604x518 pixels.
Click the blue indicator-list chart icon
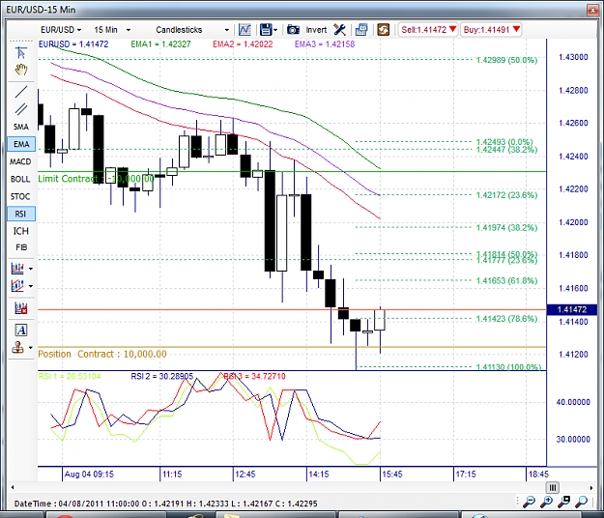tap(17, 268)
